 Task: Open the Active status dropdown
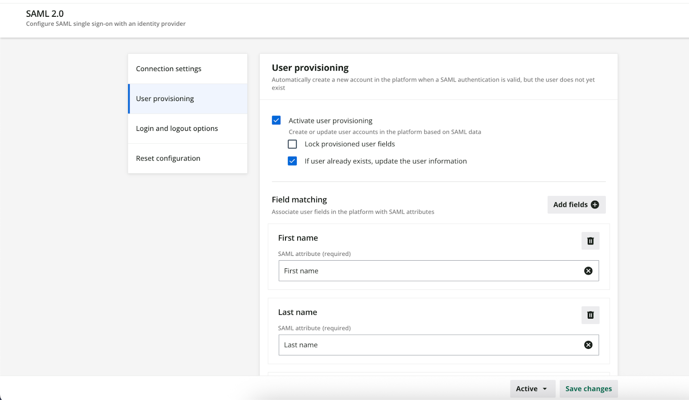[x=532, y=389]
